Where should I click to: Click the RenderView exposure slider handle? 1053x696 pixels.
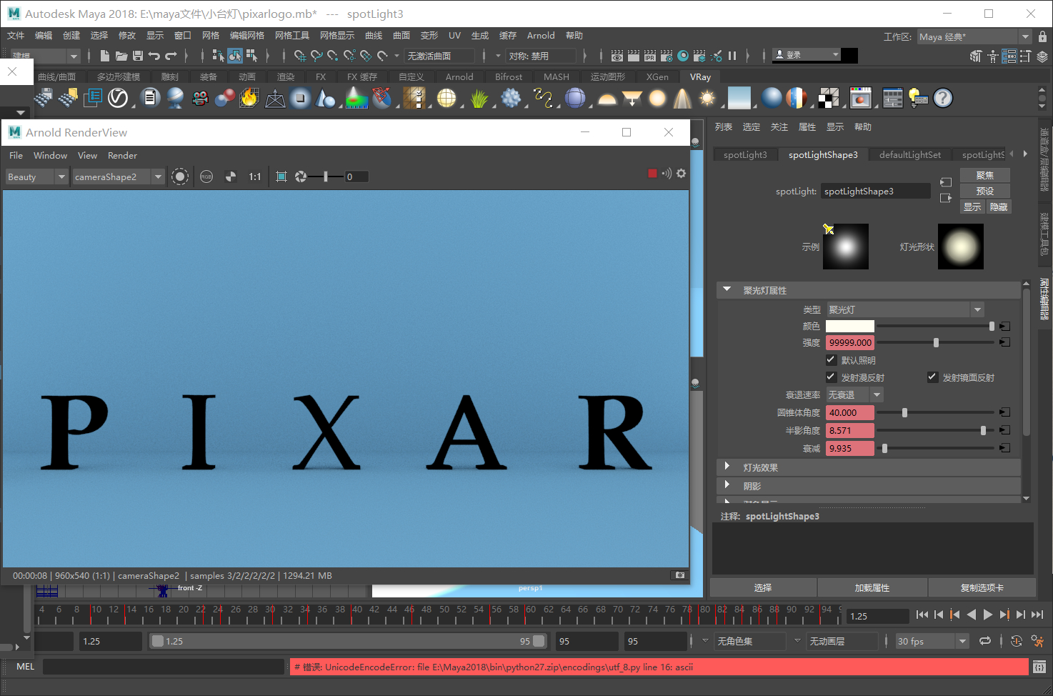tap(326, 177)
